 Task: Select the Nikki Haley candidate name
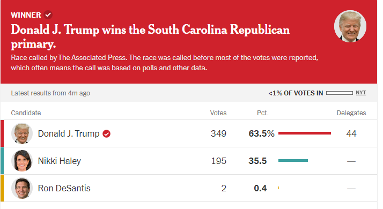[60, 161]
